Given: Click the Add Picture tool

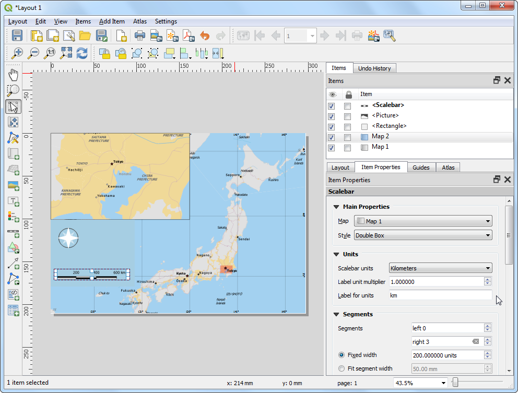Looking at the screenshot, I should 13,185.
